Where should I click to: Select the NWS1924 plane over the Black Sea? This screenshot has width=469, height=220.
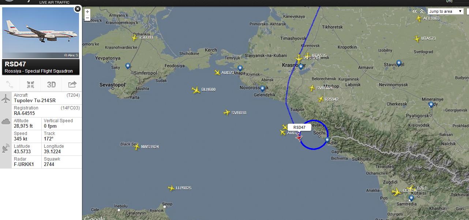[137, 147]
